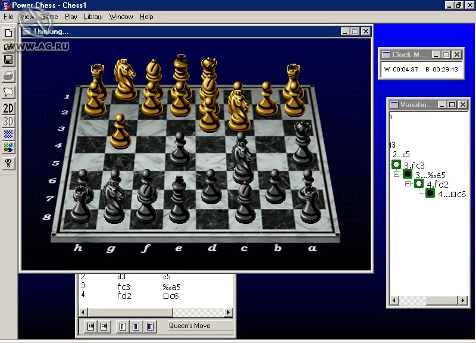Open the File menu
This screenshot has width=476, height=343.
click(8, 17)
